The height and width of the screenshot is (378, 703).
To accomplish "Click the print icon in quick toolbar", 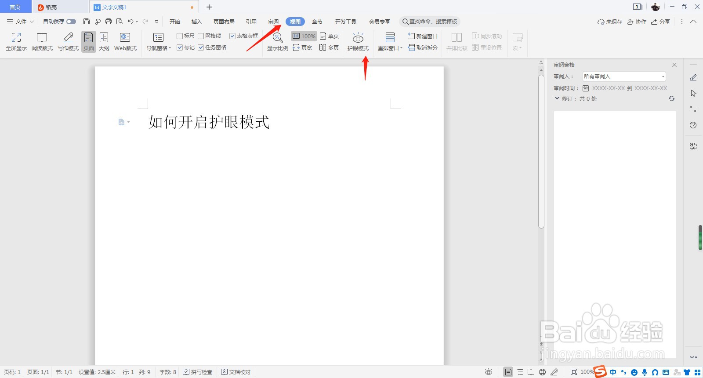I will point(109,22).
